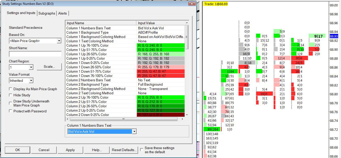Screen dimensions: 341x158
Task: Click the Apply button
Action: pos(70,150)
